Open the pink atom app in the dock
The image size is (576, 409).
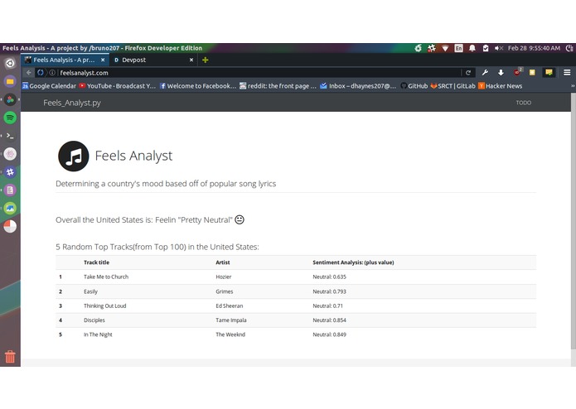click(x=10, y=154)
